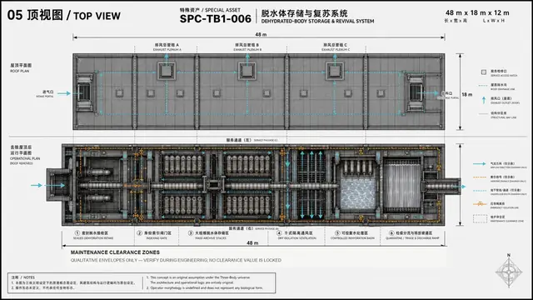This screenshot has height=300, width=533.
Task: Click the intake louver unit on roof plan
Action: (x=84, y=92)
